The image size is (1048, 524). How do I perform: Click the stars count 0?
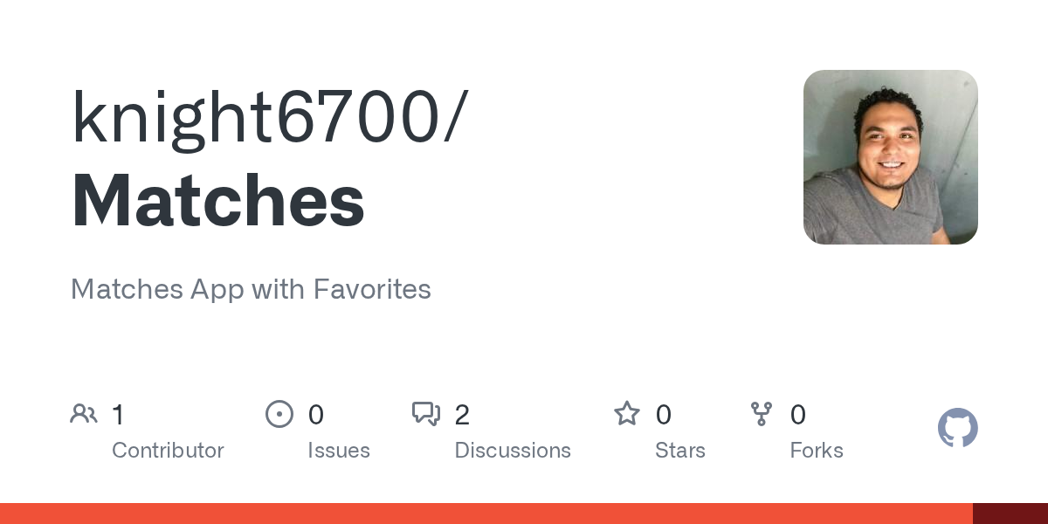pyautogui.click(x=664, y=415)
